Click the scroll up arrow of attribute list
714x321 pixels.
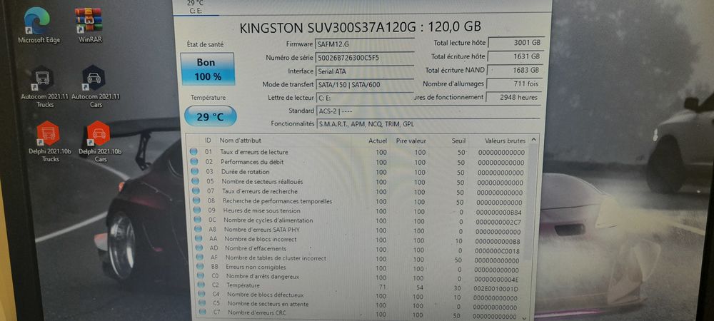tap(533, 140)
